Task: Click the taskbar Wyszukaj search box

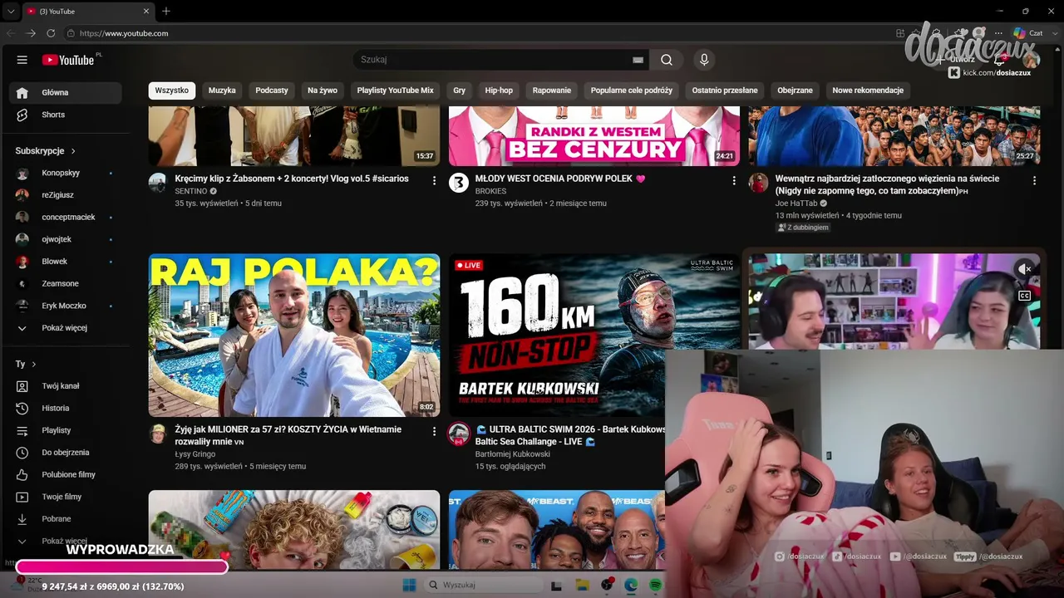Action: (x=482, y=586)
